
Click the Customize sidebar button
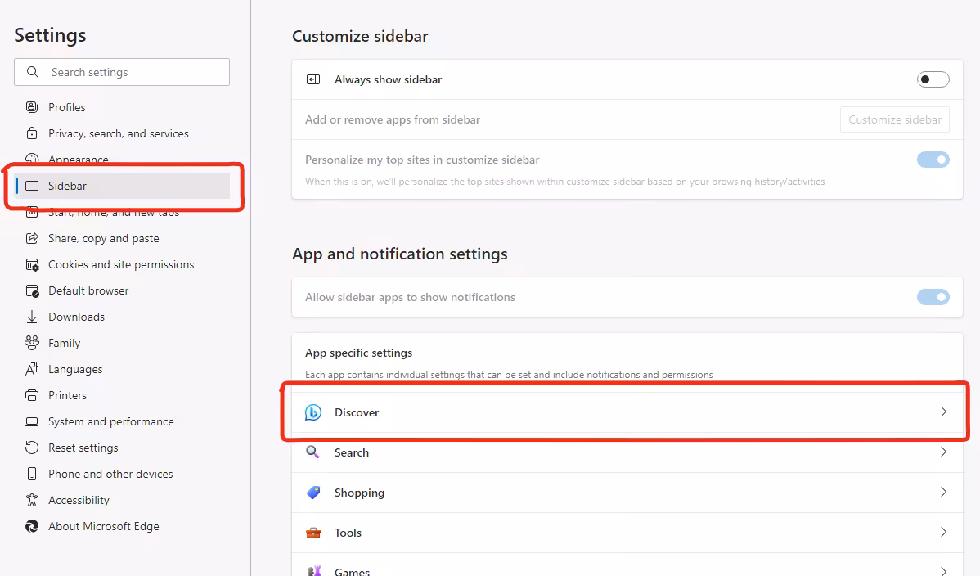tap(894, 119)
